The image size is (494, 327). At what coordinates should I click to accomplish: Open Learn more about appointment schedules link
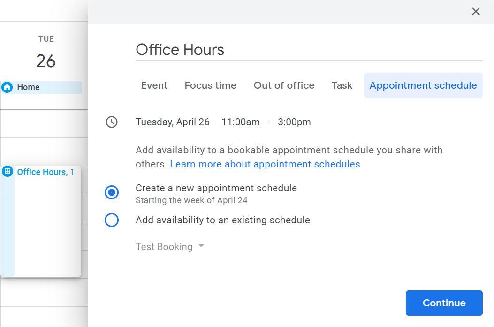pyautogui.click(x=265, y=164)
